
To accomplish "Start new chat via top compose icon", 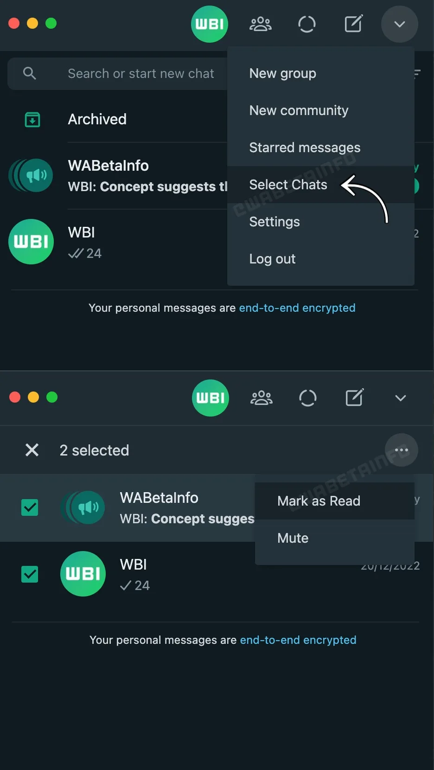I will 354,24.
